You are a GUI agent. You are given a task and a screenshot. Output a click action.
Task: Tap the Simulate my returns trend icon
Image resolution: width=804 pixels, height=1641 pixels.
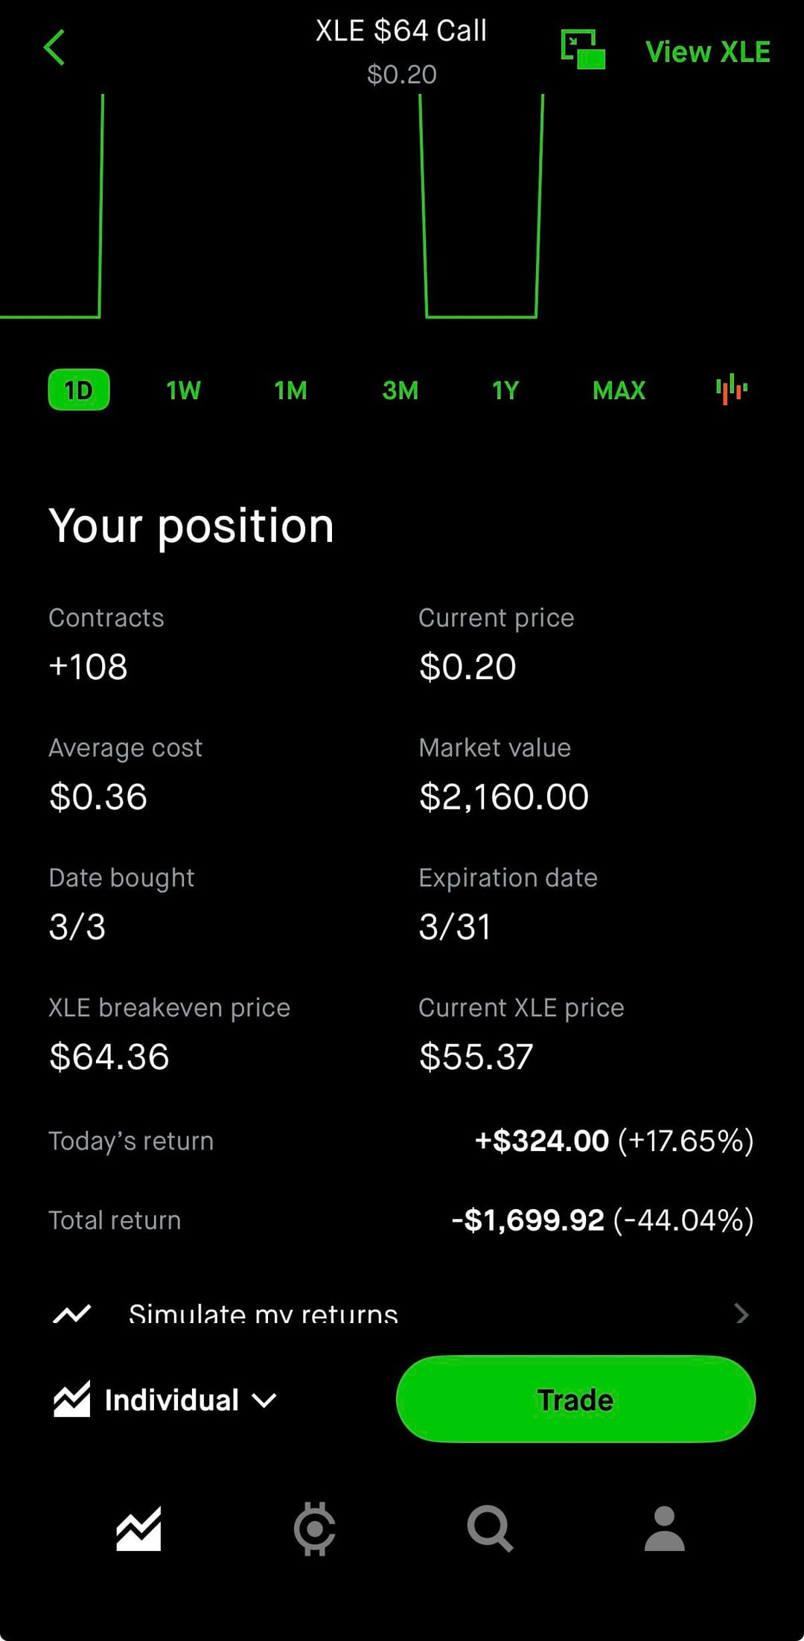click(72, 1314)
